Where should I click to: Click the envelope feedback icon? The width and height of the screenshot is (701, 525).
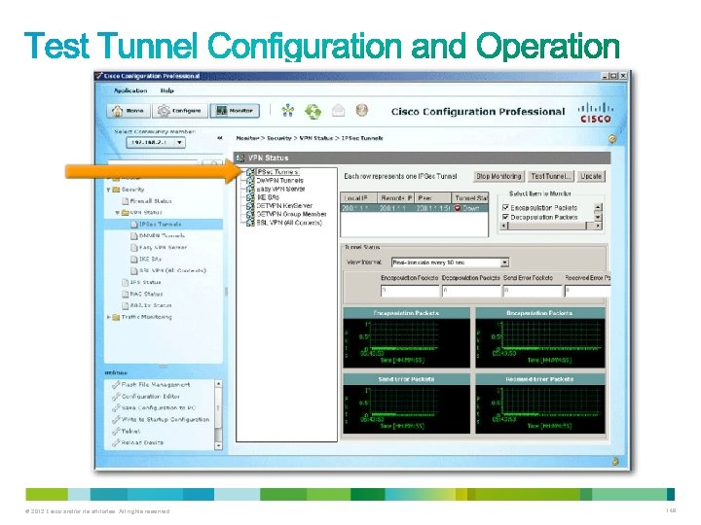point(339,110)
